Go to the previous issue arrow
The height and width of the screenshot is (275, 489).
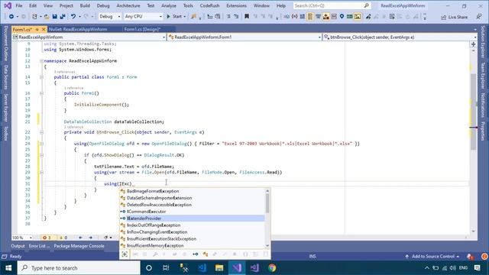tap(80, 238)
